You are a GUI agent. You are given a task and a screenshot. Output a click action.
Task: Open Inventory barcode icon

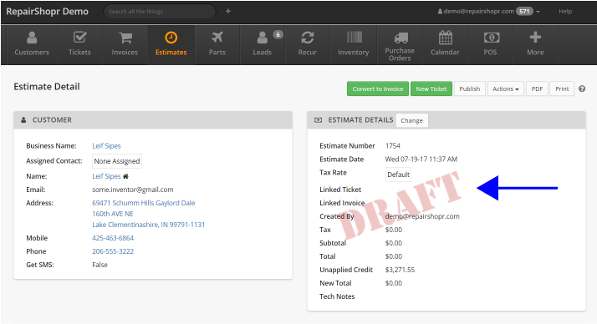[354, 38]
